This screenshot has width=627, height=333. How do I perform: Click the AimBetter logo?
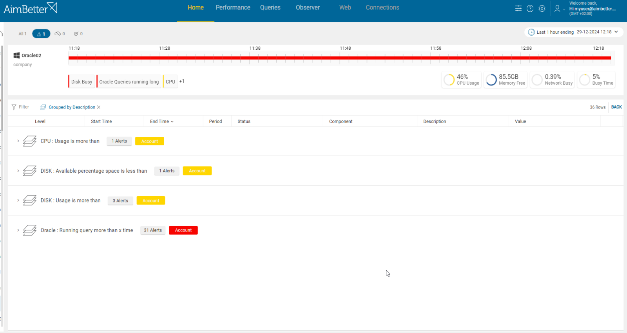(30, 8)
